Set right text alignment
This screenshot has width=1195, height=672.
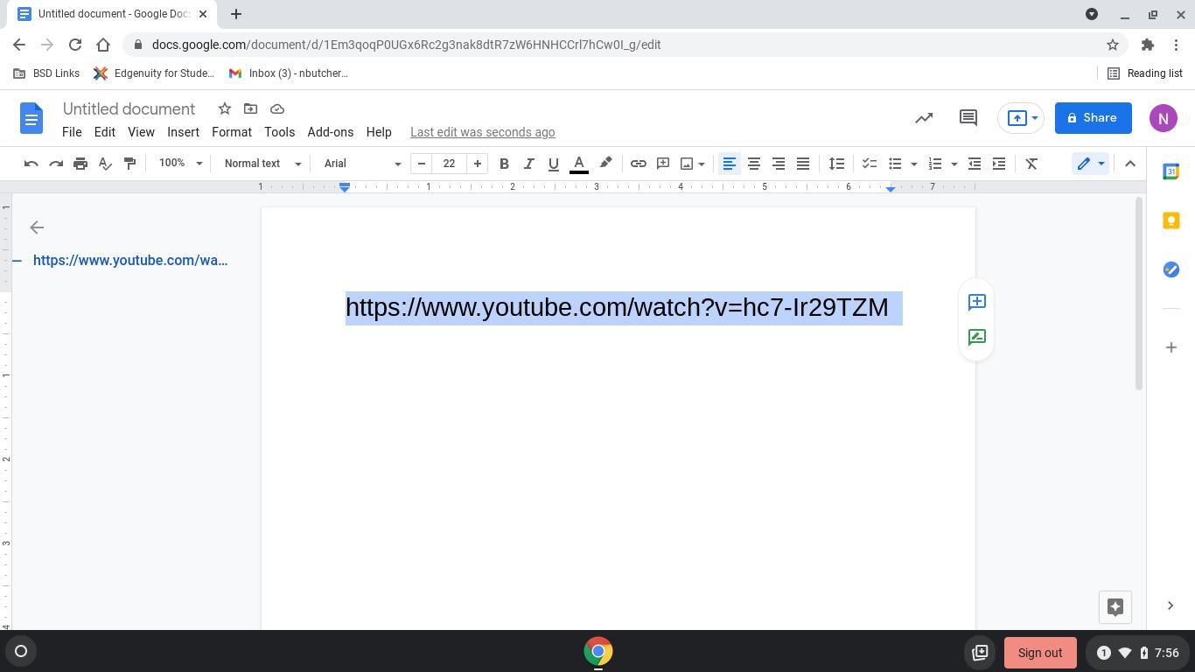[778, 164]
